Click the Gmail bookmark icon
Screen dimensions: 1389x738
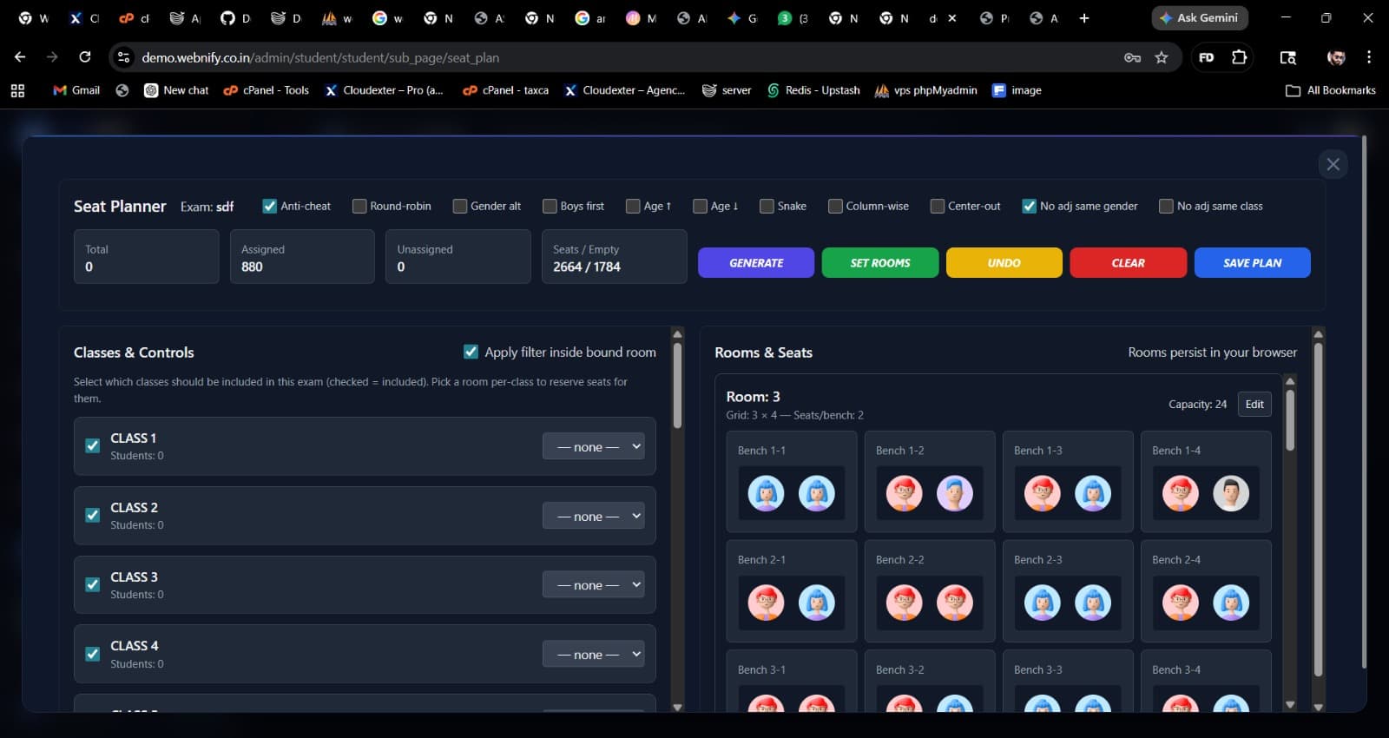coord(60,90)
